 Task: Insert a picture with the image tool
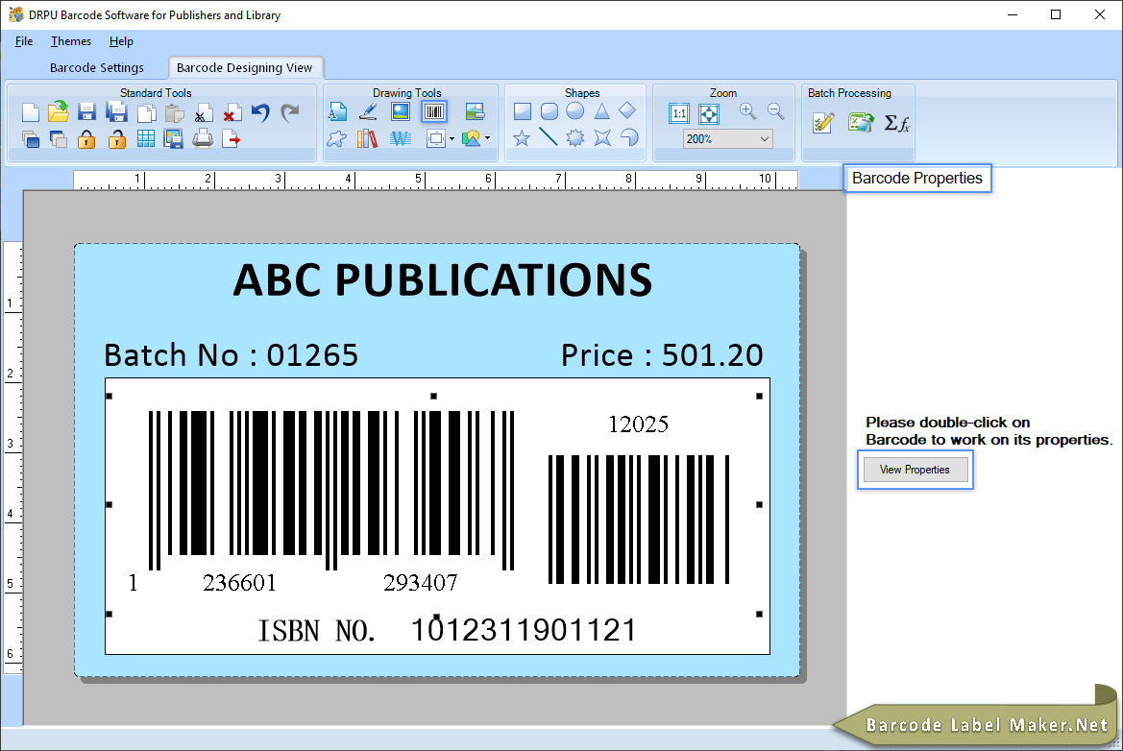[x=401, y=111]
